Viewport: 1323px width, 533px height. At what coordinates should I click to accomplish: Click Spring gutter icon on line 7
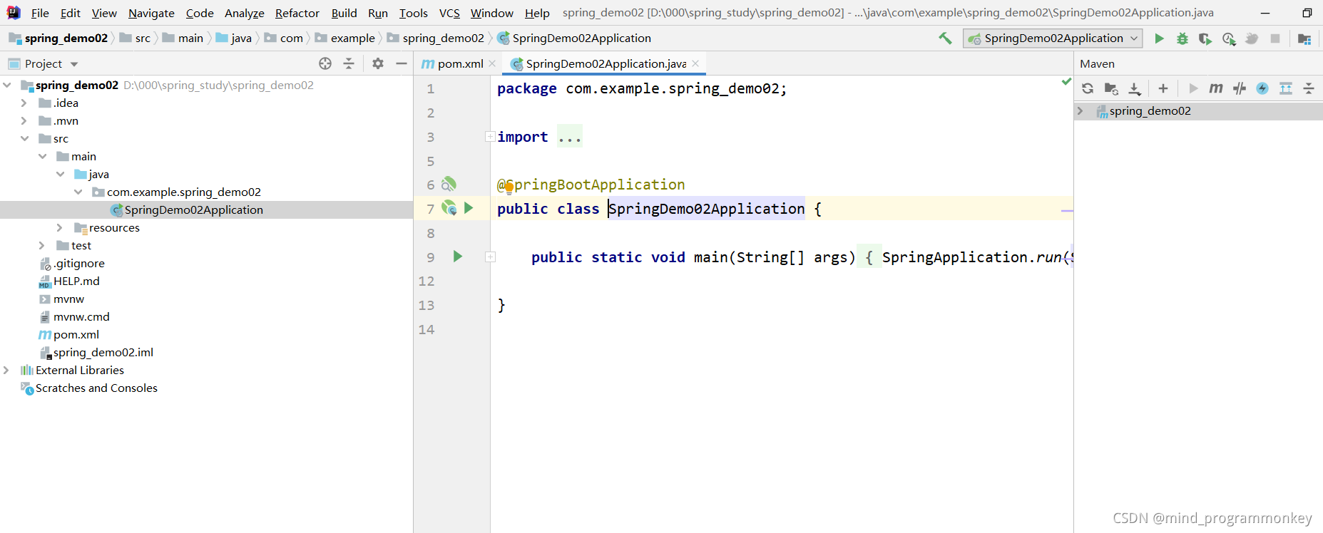(x=449, y=208)
